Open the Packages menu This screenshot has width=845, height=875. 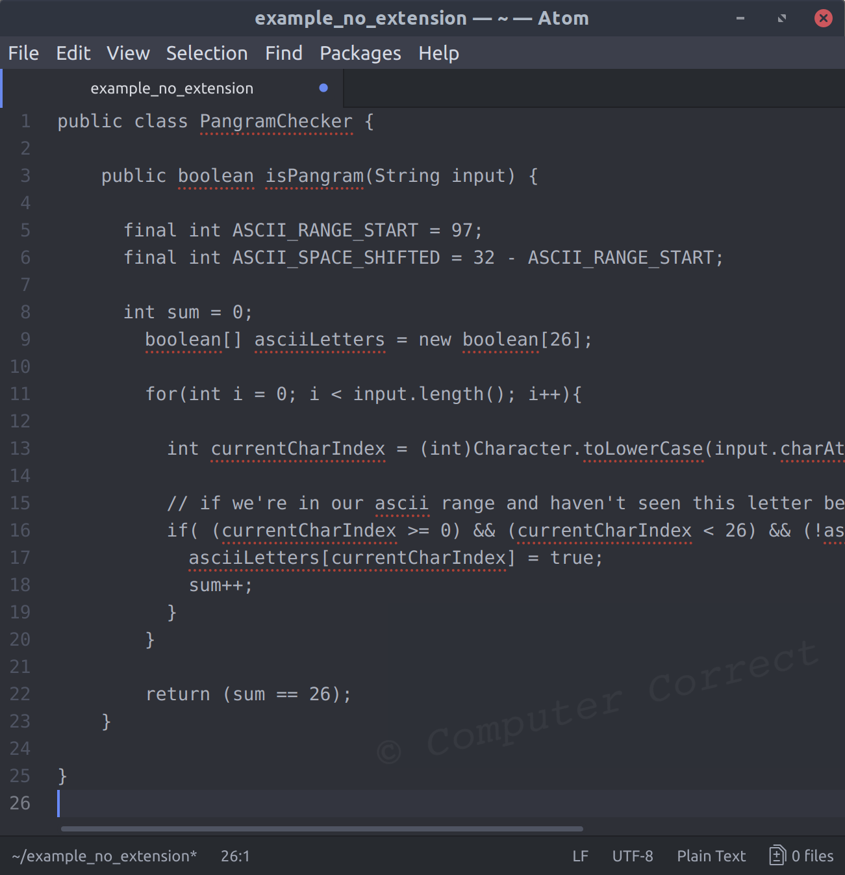360,53
